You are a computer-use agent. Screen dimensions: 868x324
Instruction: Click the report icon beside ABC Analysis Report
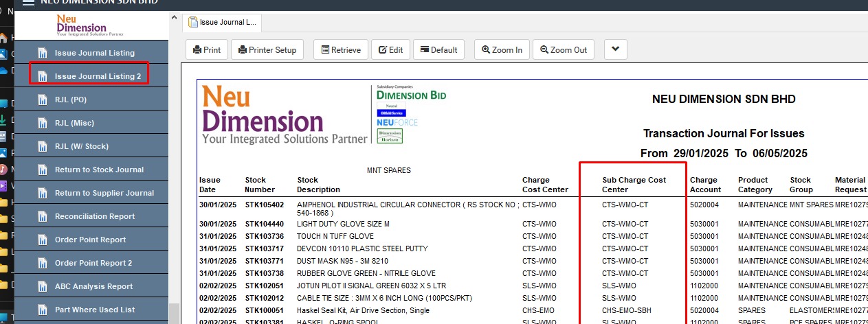pyautogui.click(x=42, y=286)
